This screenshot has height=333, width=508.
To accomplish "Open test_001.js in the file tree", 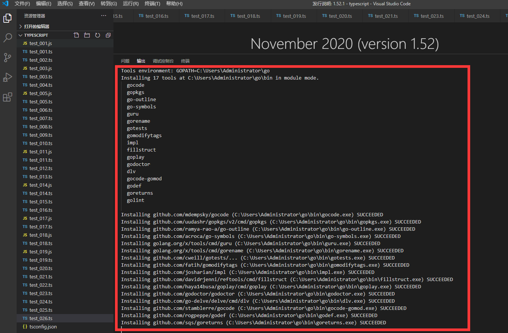I will [65, 43].
